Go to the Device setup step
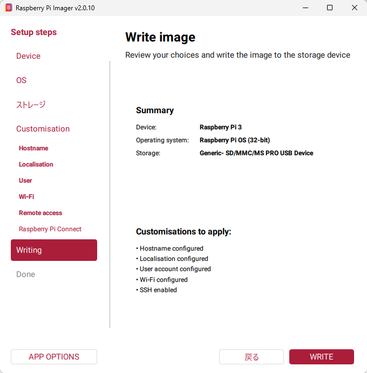The height and width of the screenshot is (373, 367). (28, 56)
